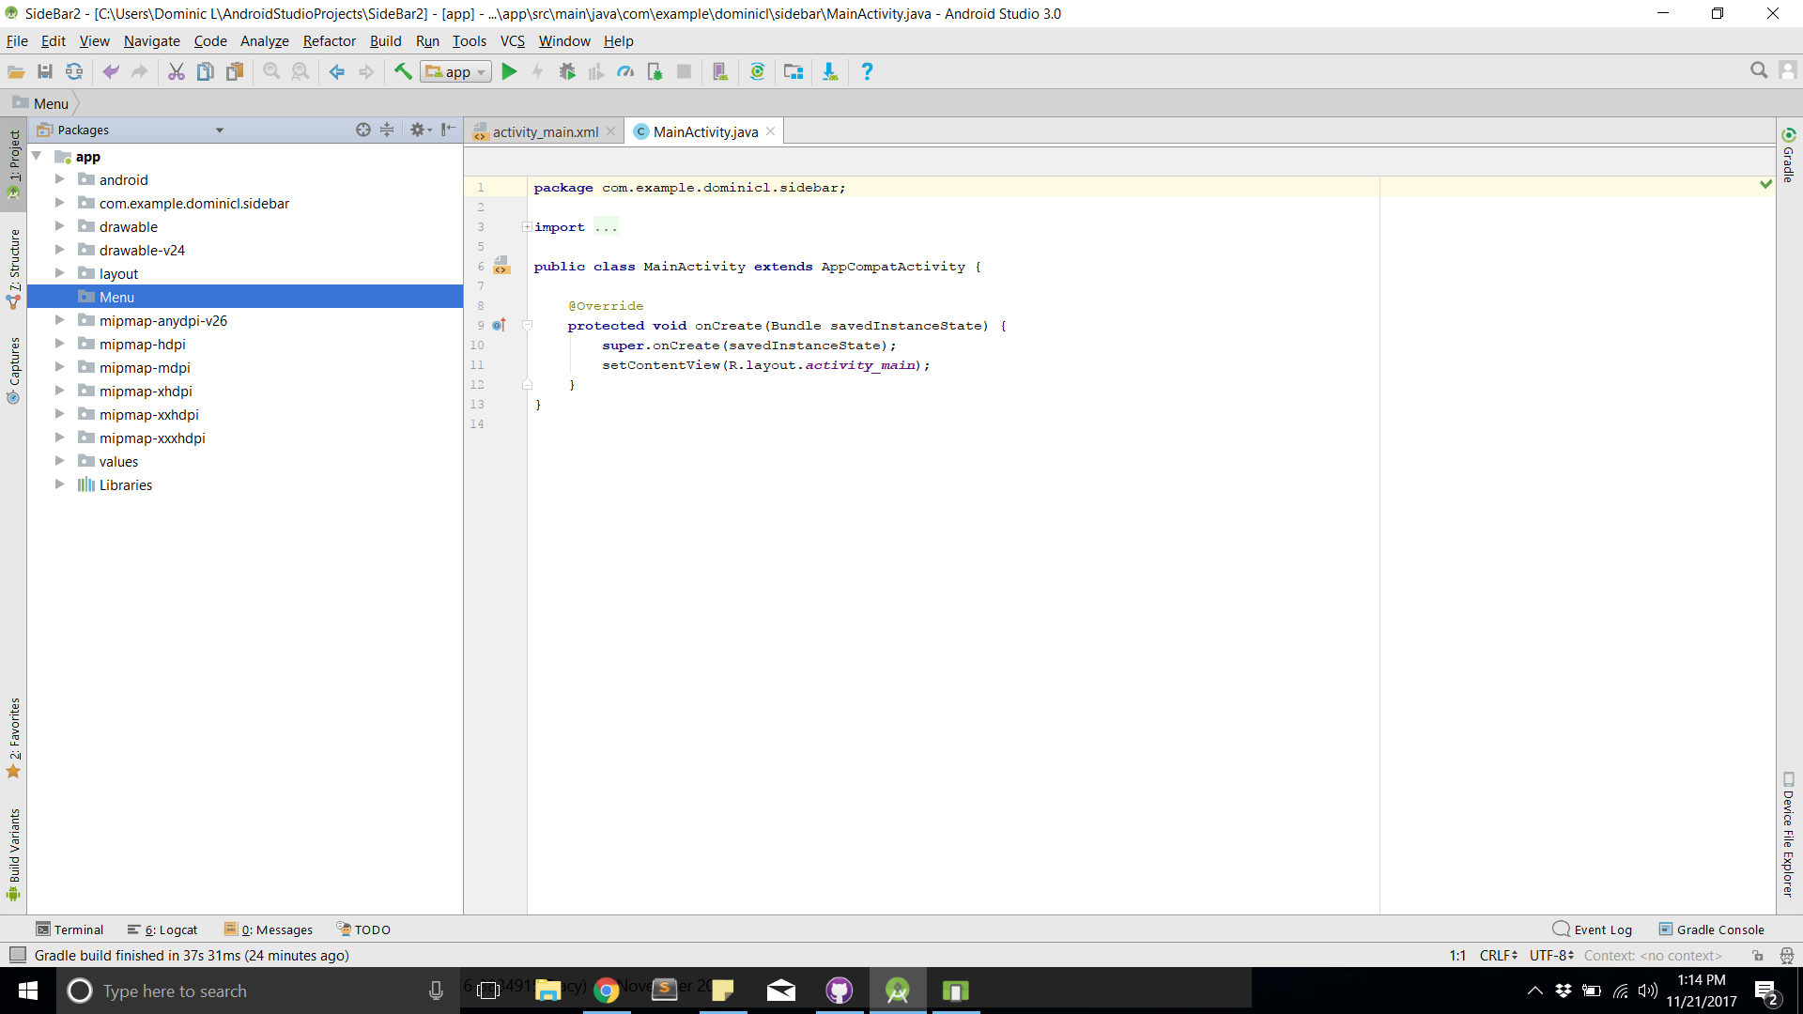This screenshot has height=1014, width=1803.
Task: Click the Debug app bug icon
Action: (x=567, y=71)
